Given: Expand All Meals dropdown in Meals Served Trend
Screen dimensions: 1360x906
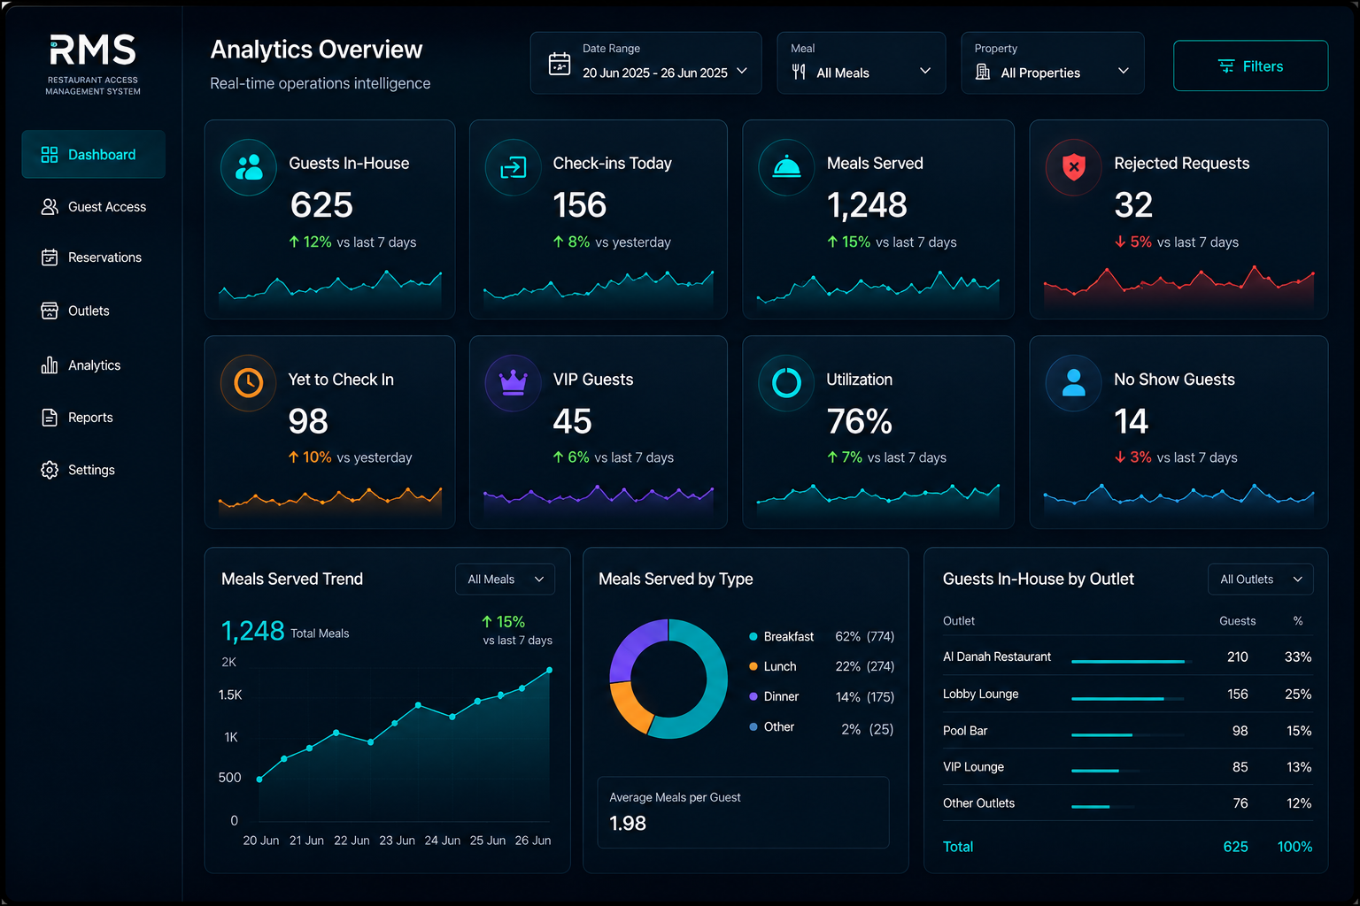Looking at the screenshot, I should (x=506, y=580).
